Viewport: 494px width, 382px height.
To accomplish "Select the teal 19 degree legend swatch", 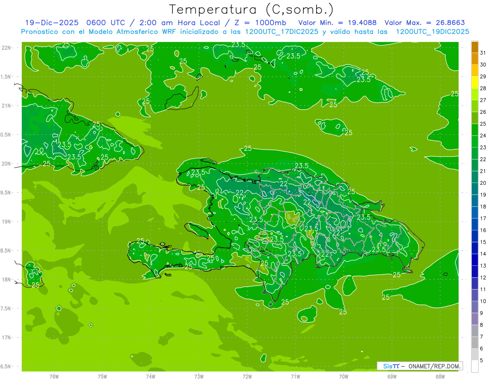I will (475, 189).
